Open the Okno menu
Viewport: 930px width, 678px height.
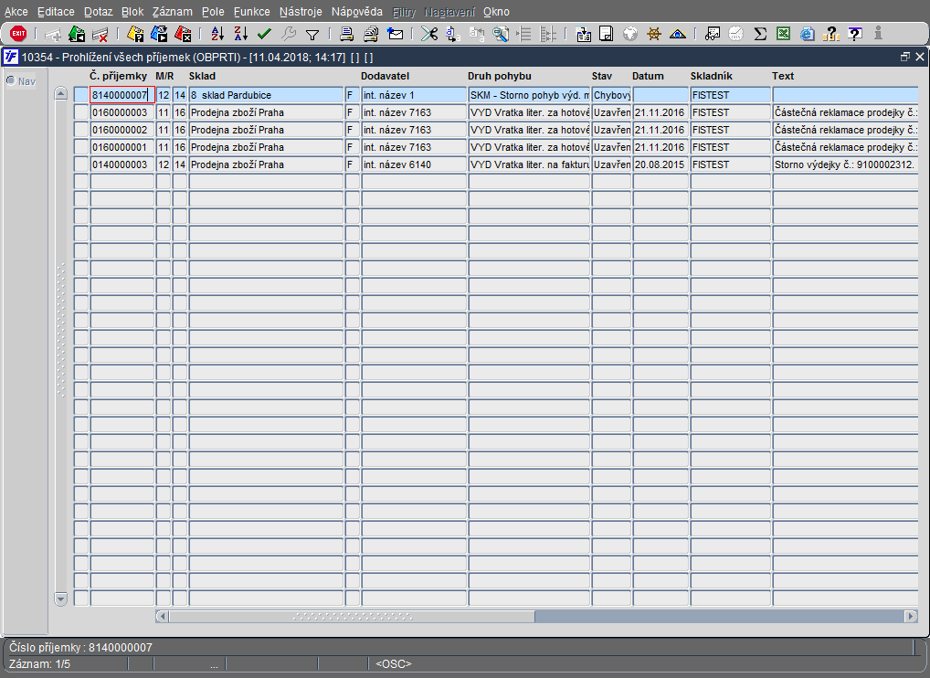[x=496, y=12]
